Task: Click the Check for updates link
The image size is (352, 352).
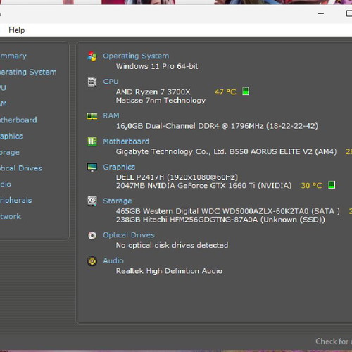Action: point(334,341)
